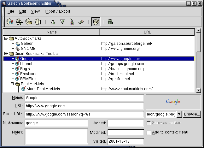Screen dimensions: 204x148
Task: Sort by the URL column header
Action: [147, 32]
